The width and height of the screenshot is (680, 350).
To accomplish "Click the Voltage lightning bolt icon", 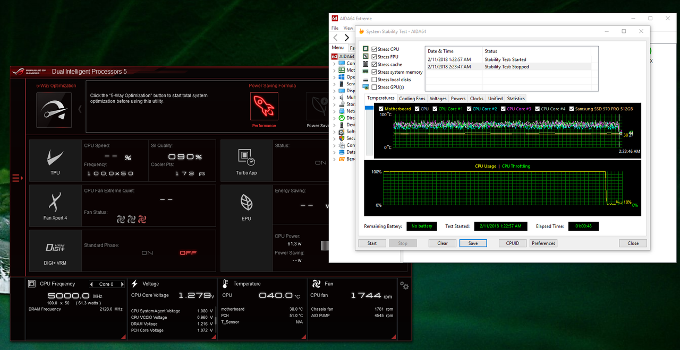I will tap(135, 284).
